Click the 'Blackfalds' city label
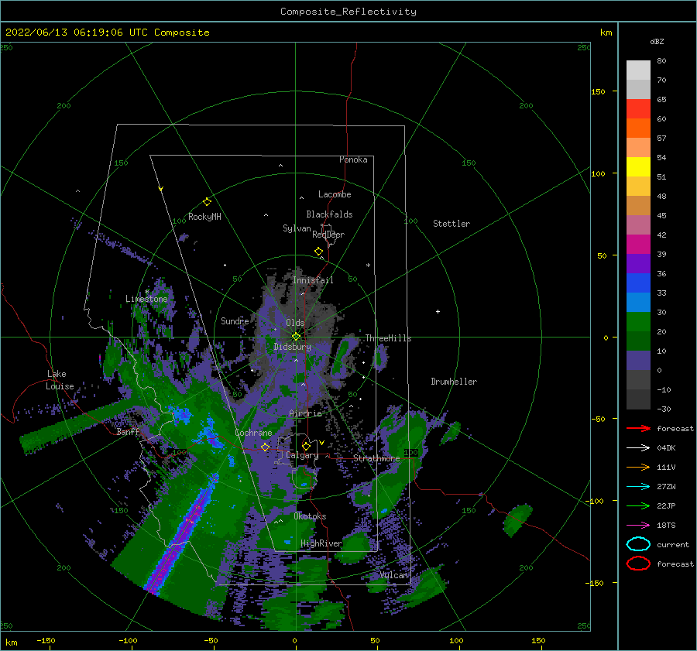697x651 pixels. (x=329, y=214)
